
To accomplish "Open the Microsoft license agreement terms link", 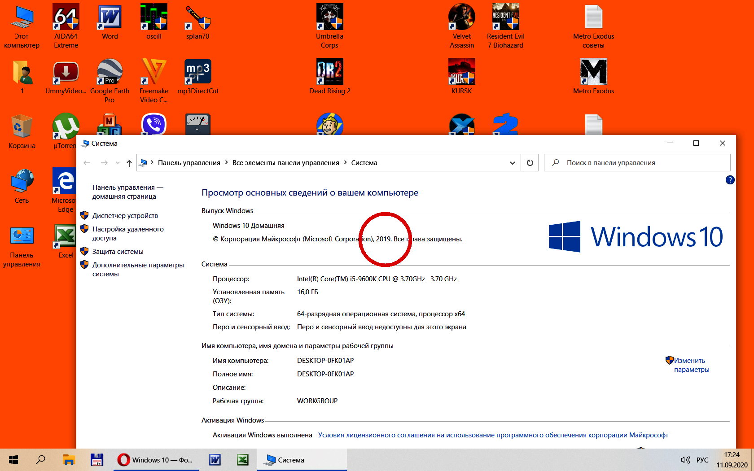I will tap(493, 435).
